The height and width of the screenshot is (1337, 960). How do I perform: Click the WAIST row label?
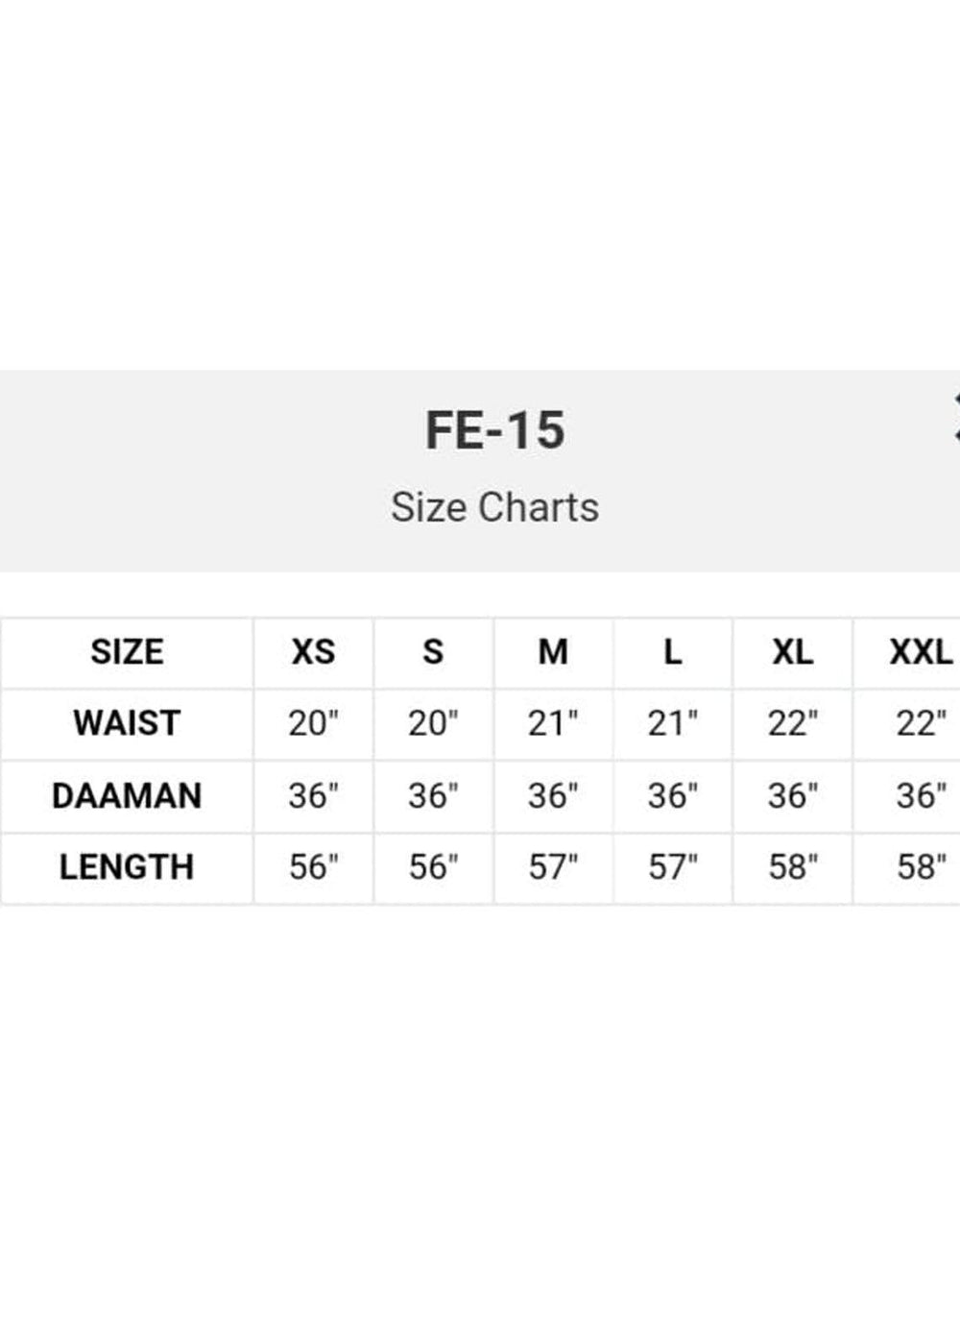tap(127, 723)
